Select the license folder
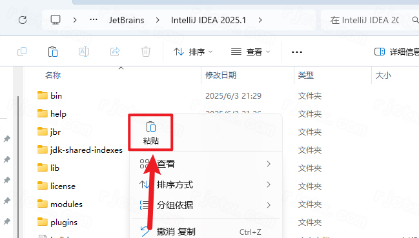Screen dimensions: 419x238 click(63, 186)
